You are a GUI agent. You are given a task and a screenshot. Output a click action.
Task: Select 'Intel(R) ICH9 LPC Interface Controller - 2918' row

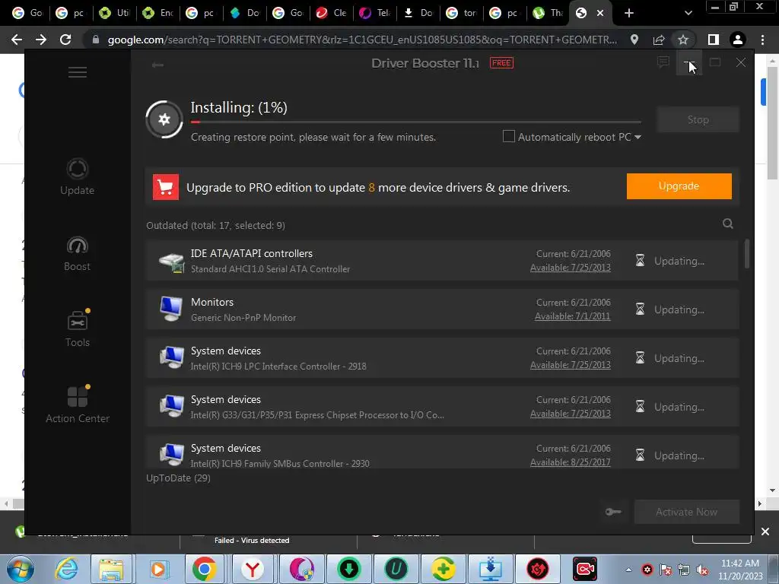point(442,358)
